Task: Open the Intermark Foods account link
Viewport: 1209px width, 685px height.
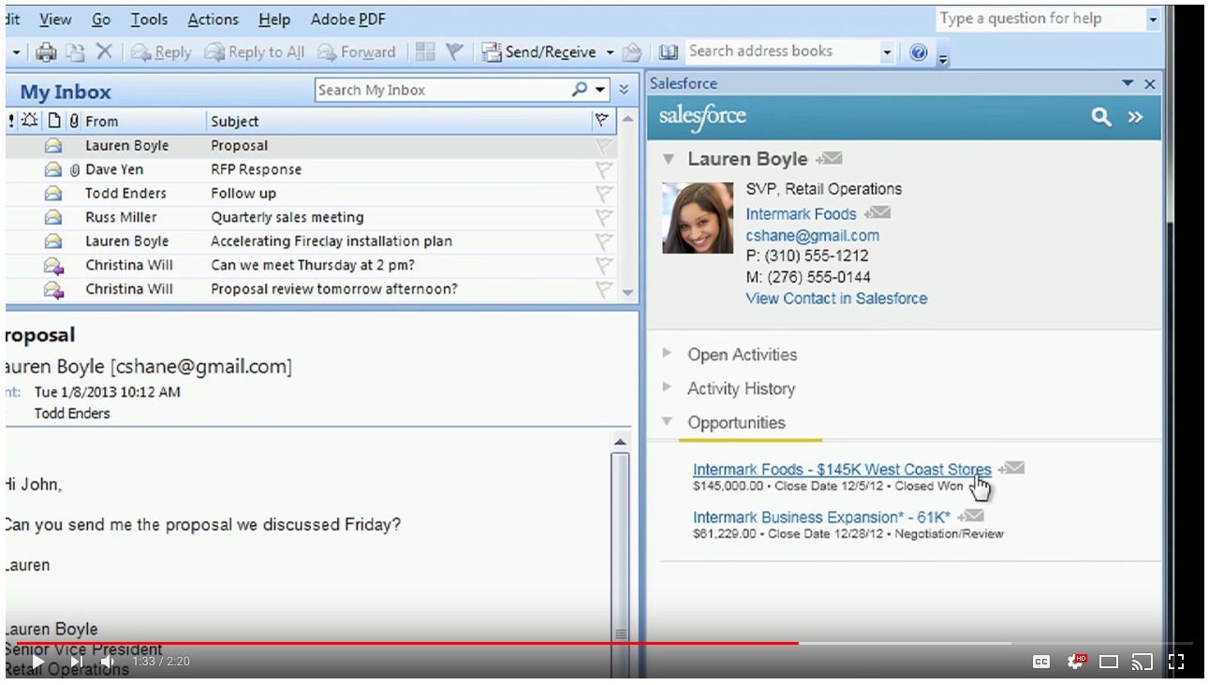Action: 801,213
